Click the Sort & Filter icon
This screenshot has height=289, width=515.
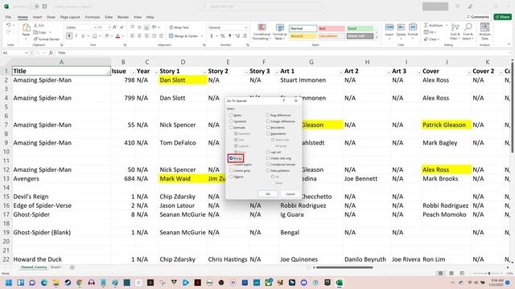pyautogui.click(x=455, y=27)
